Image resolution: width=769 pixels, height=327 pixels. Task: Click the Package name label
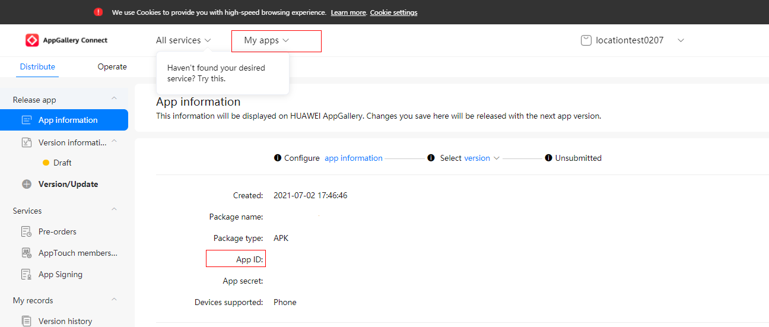pyautogui.click(x=236, y=217)
